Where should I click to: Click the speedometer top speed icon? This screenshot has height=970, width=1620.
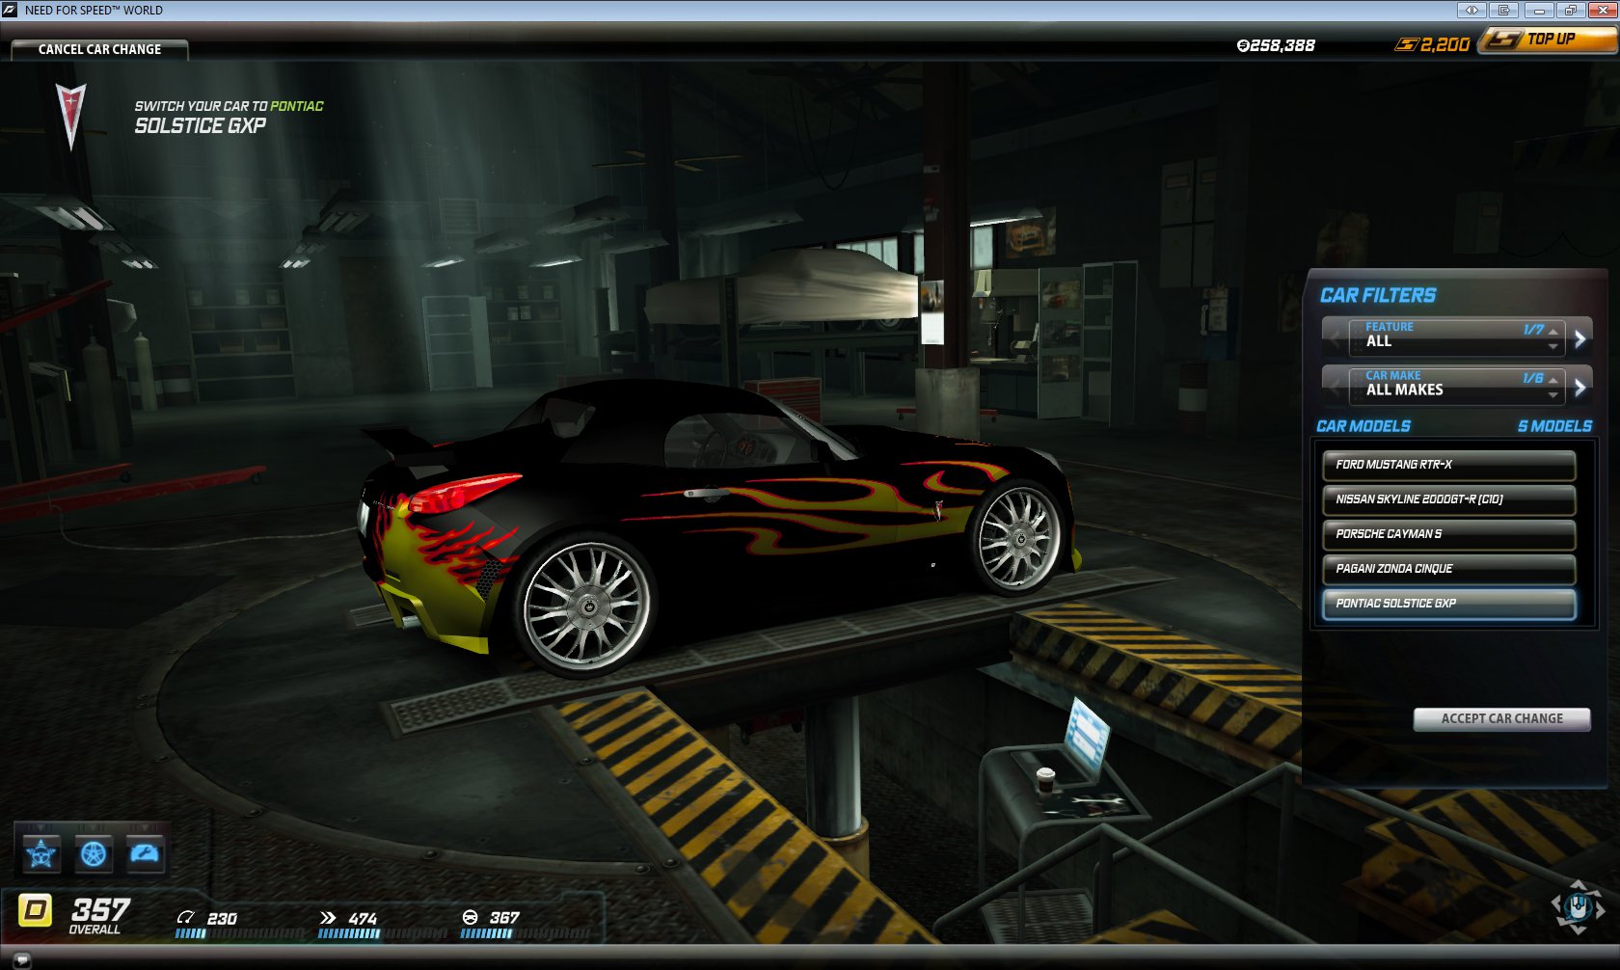point(186,918)
